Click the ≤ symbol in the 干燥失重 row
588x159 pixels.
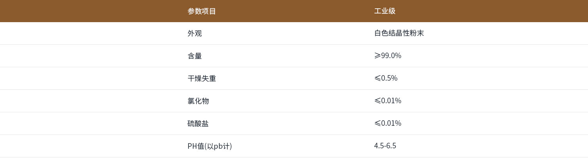(x=377, y=78)
